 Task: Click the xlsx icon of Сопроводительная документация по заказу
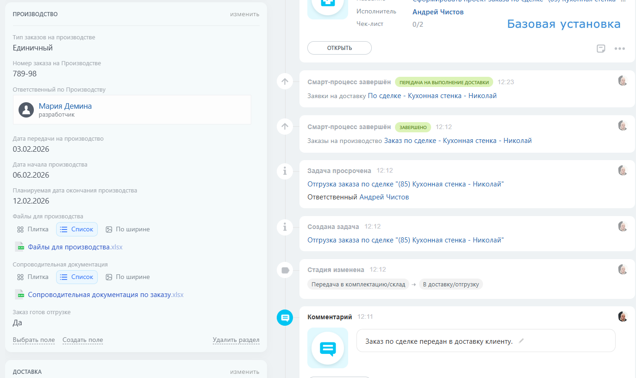19,295
